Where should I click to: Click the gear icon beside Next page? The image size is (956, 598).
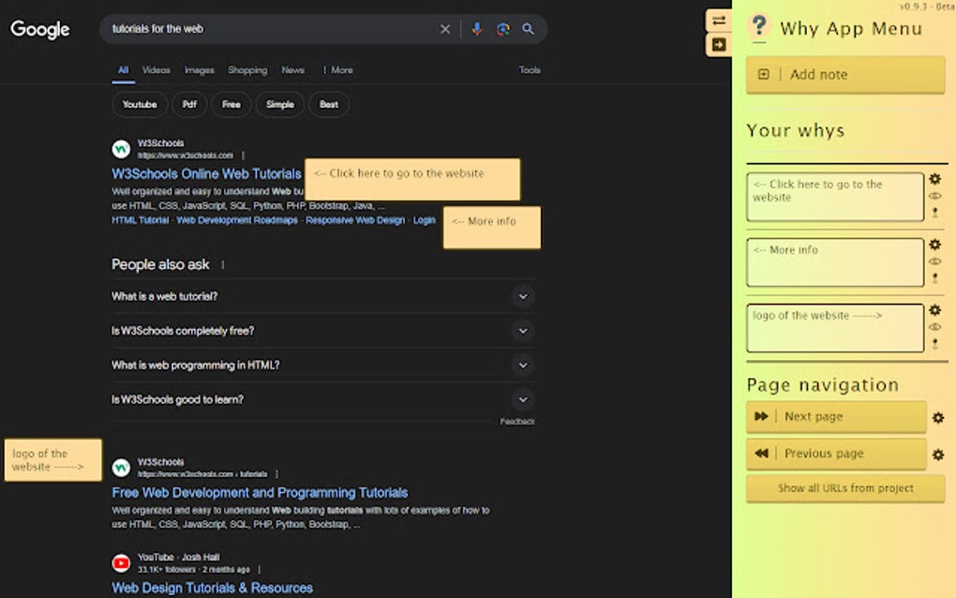(936, 417)
